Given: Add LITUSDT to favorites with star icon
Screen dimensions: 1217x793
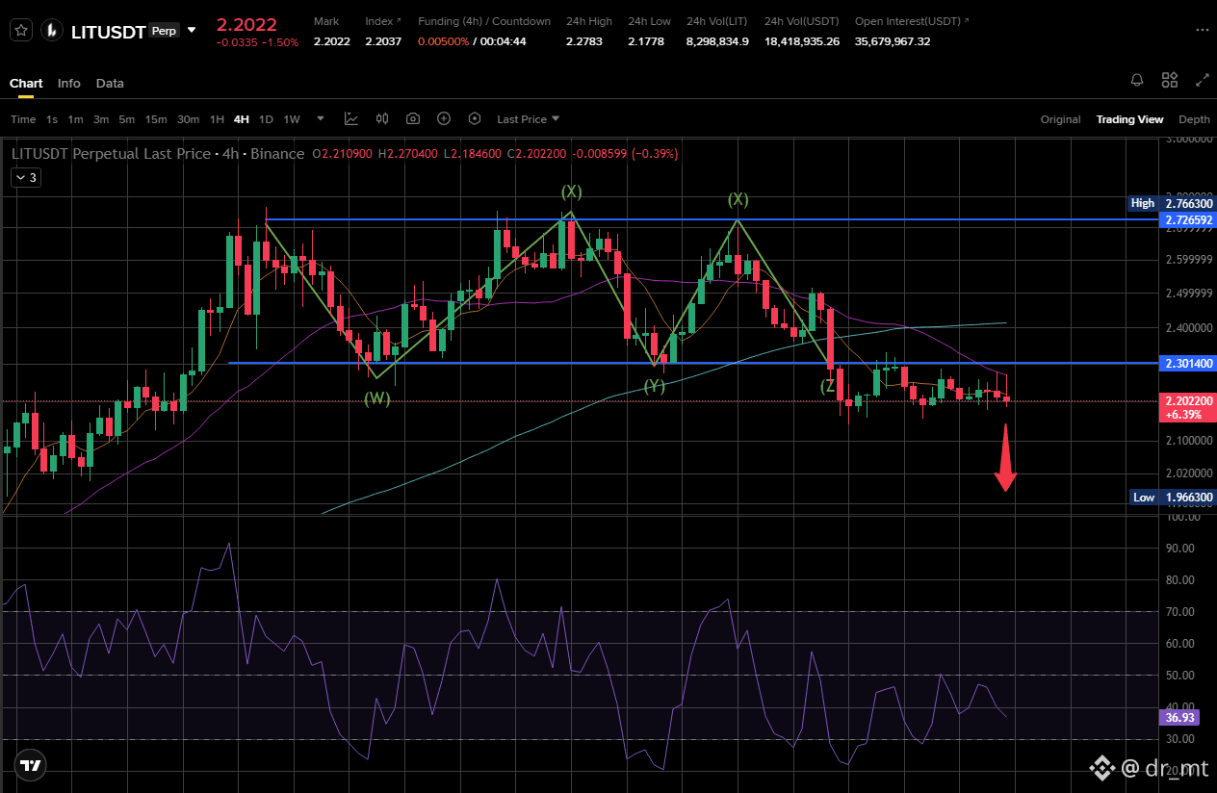Looking at the screenshot, I should (x=22, y=31).
